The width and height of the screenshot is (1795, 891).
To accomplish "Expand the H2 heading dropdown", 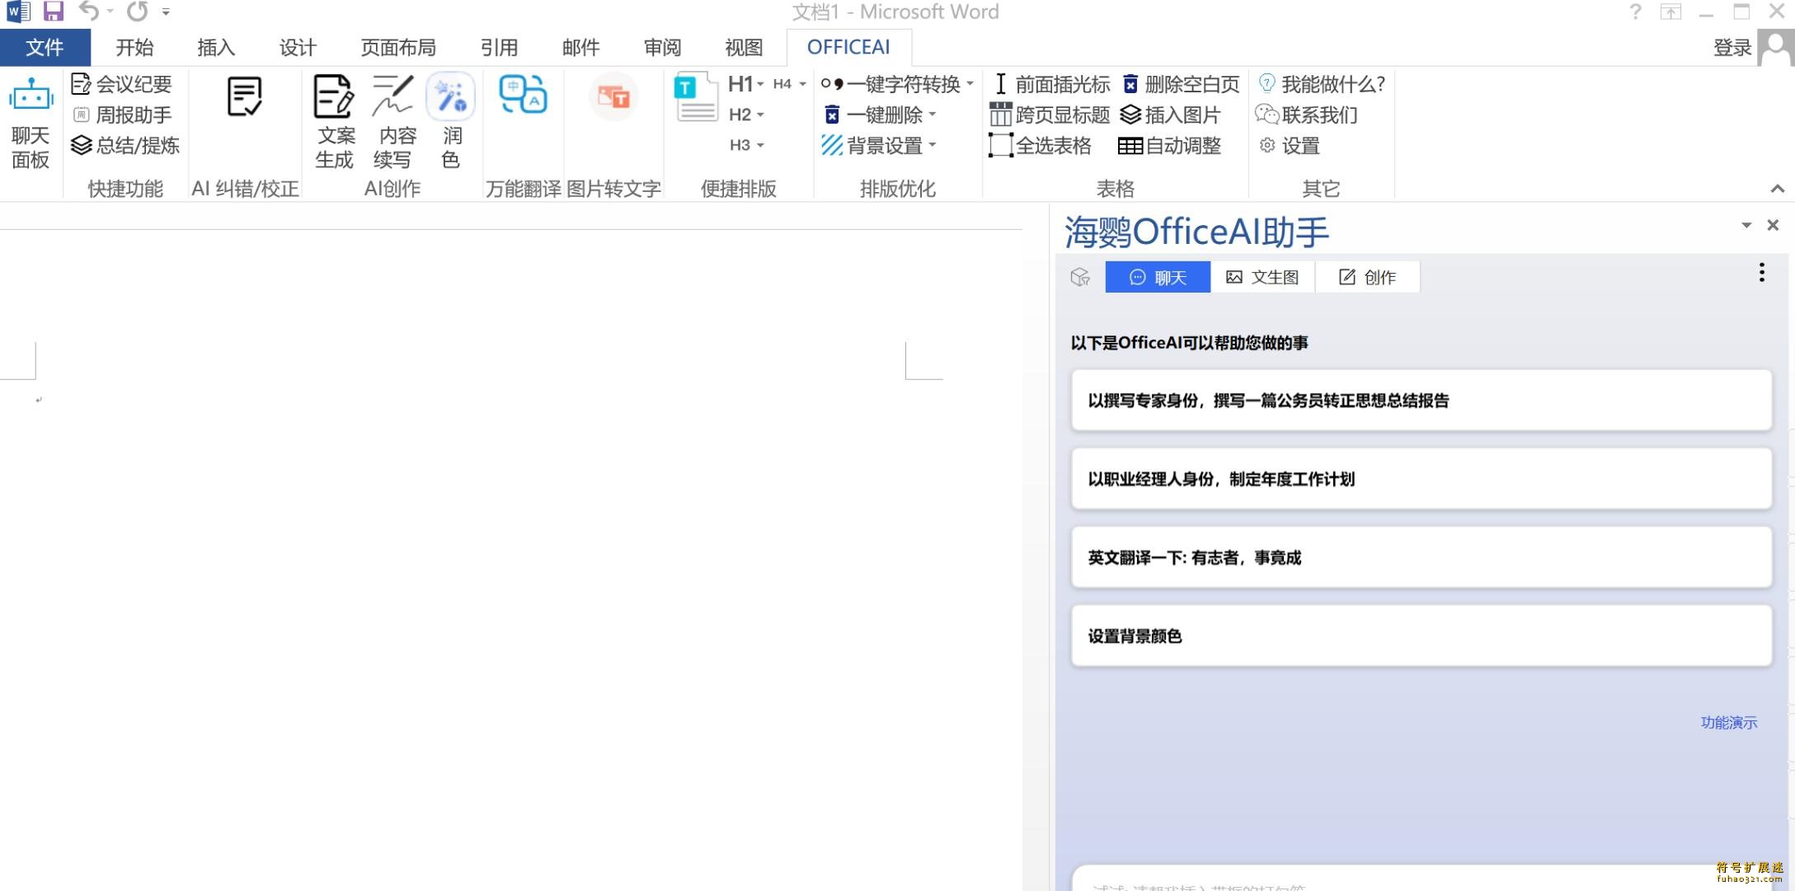I will (x=760, y=115).
